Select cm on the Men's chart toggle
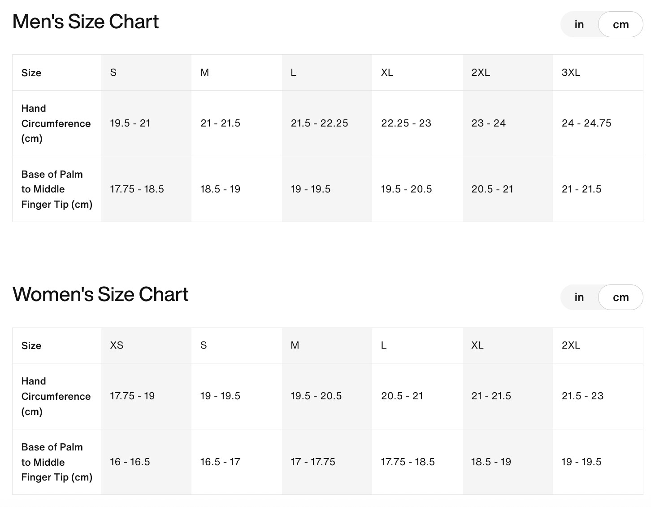 (x=621, y=24)
